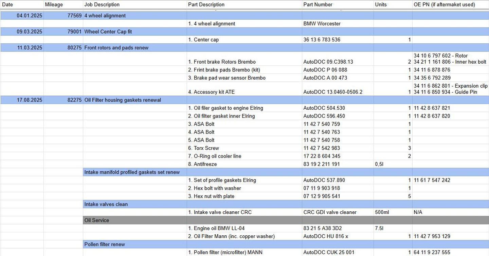Viewport: 489px width, 256px height.
Task: Select the BMW Worcester cell
Action: [322, 24]
